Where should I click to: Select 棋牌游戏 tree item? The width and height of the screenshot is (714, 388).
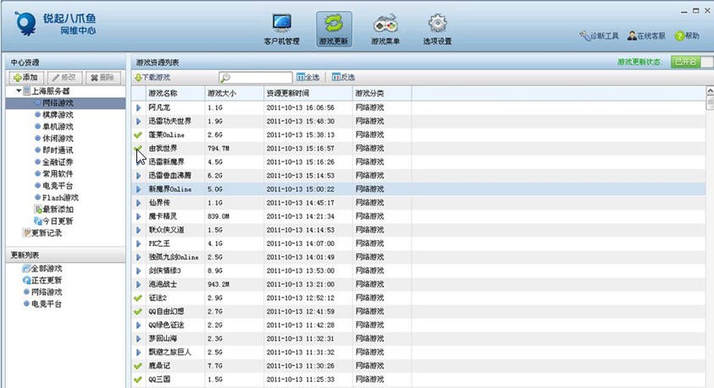(58, 115)
